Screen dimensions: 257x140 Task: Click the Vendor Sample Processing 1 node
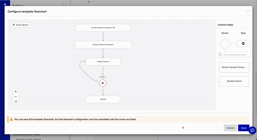tap(103, 45)
